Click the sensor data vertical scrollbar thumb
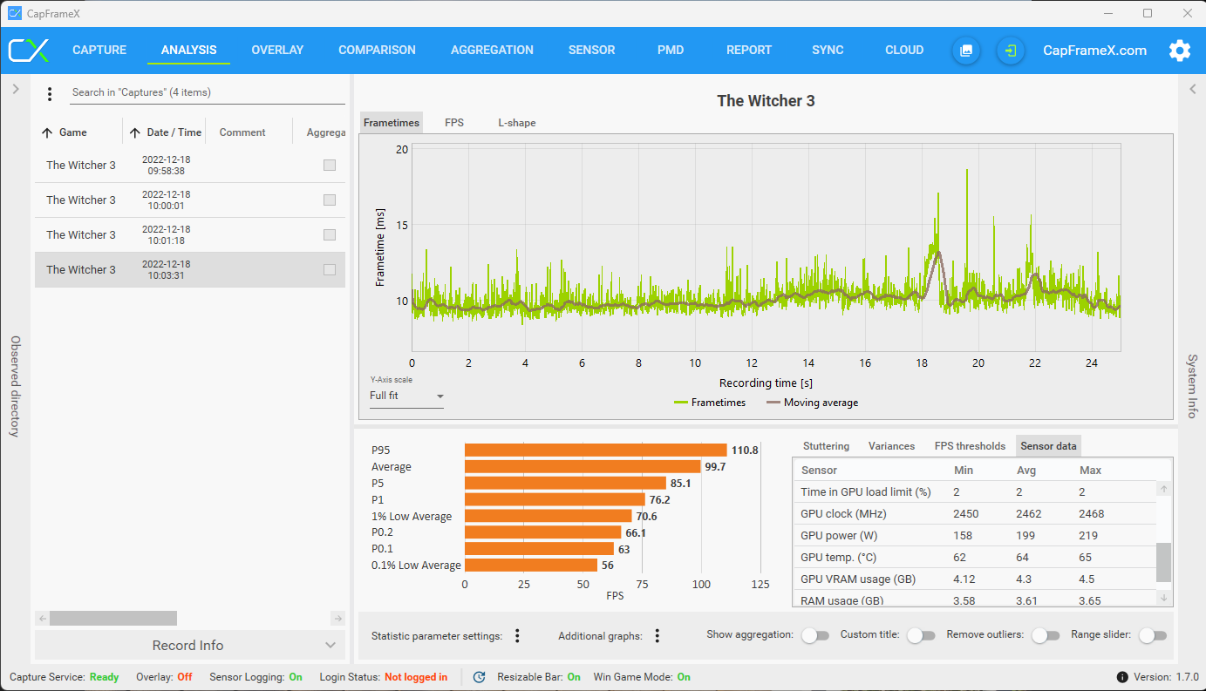The height and width of the screenshot is (691, 1206). pyautogui.click(x=1163, y=562)
